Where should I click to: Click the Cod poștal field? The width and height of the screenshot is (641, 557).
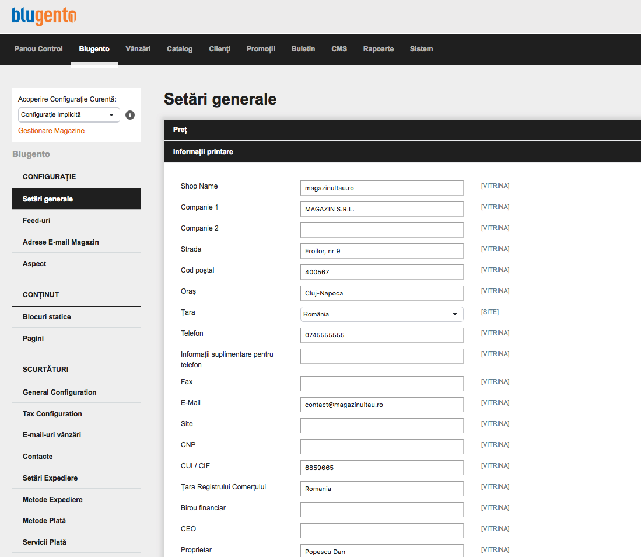(x=381, y=271)
